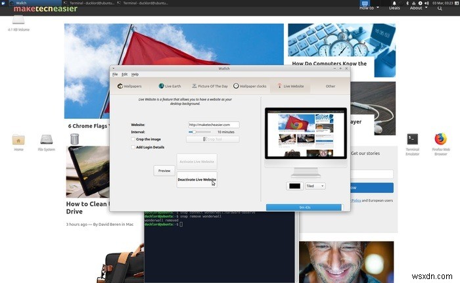The height and width of the screenshot is (283, 460).
Task: Open the notification bell in the panel
Action: (x=394, y=3)
